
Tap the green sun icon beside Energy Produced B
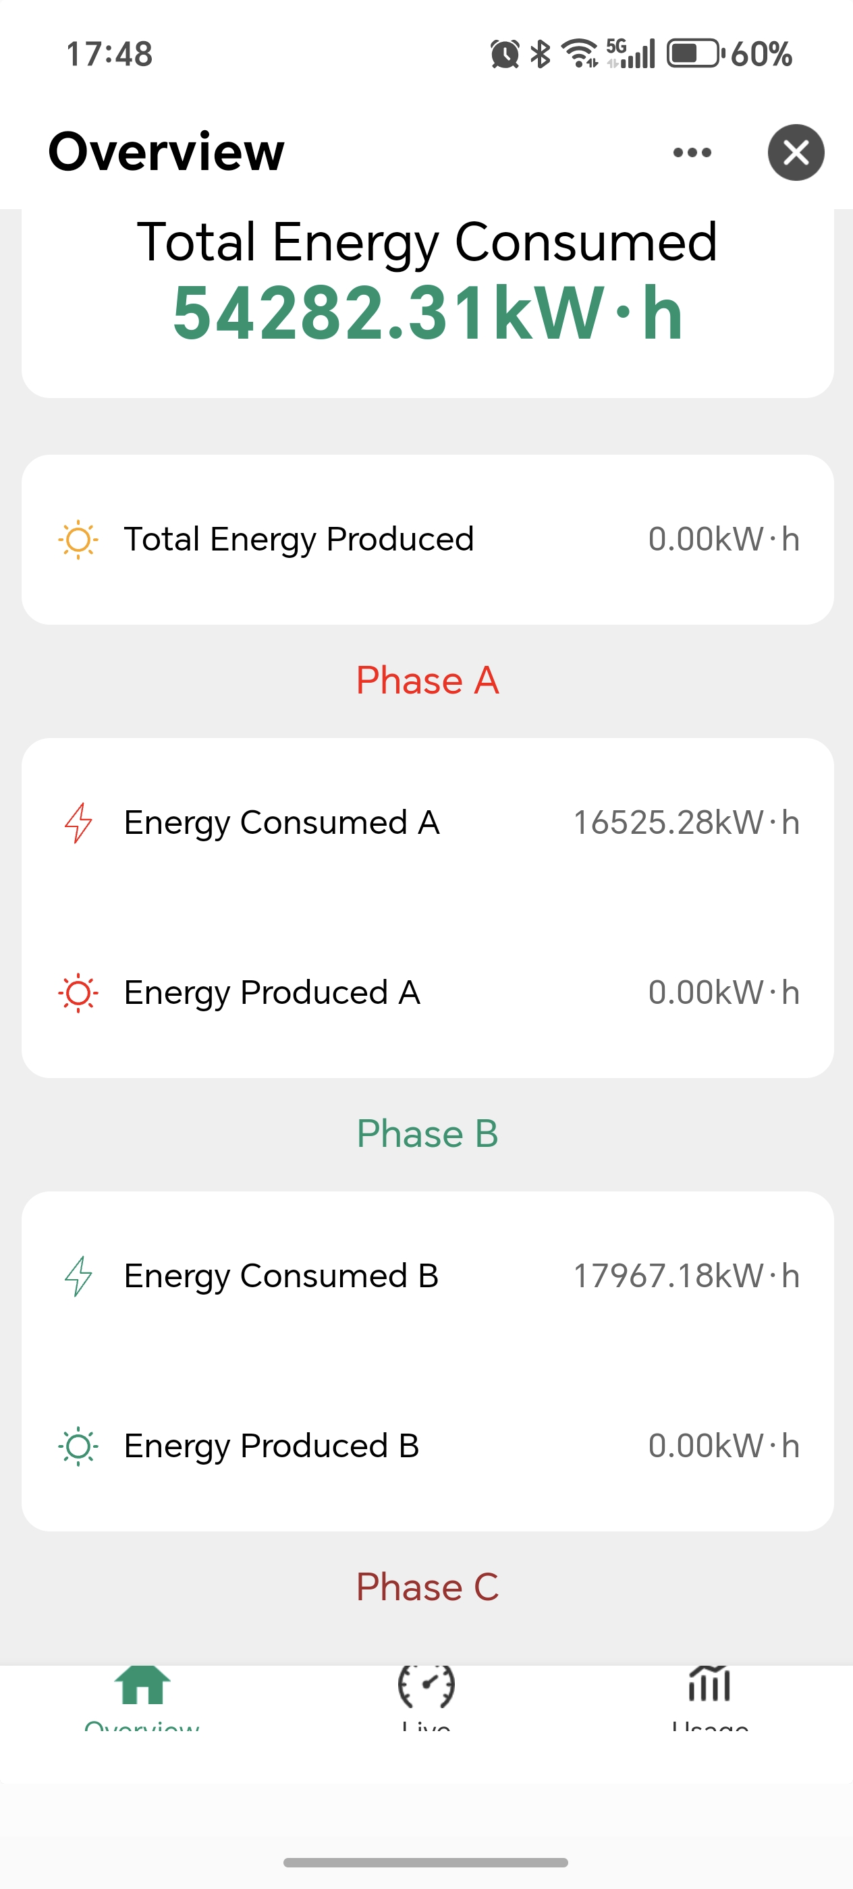coord(78,1446)
